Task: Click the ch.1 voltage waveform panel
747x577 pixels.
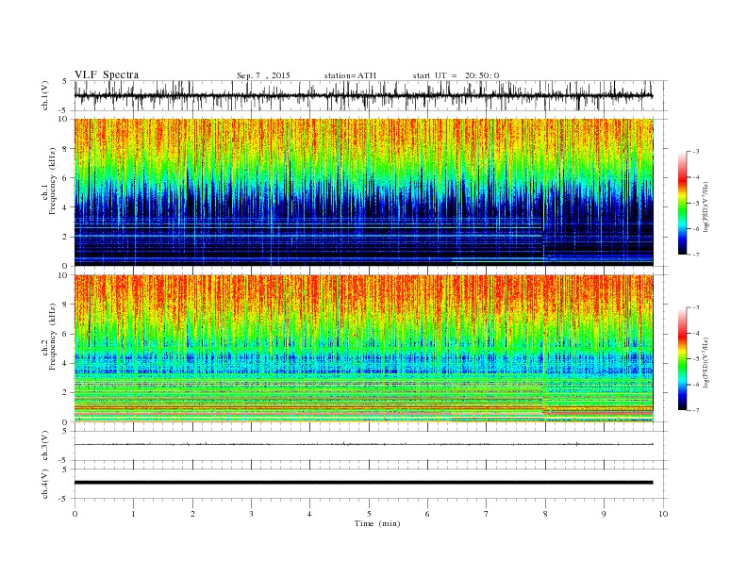Action: [x=371, y=95]
